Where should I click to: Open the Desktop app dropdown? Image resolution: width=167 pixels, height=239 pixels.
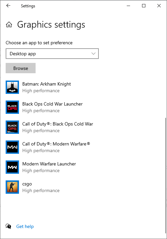pyautogui.click(x=52, y=54)
